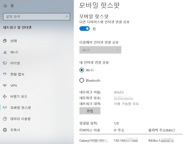Open VPN settings page label
The height and width of the screenshot is (144, 190).
pos(13,85)
